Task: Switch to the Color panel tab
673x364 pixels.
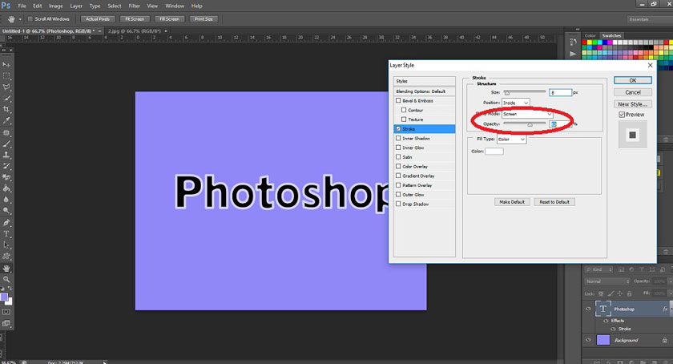Action: coord(590,35)
